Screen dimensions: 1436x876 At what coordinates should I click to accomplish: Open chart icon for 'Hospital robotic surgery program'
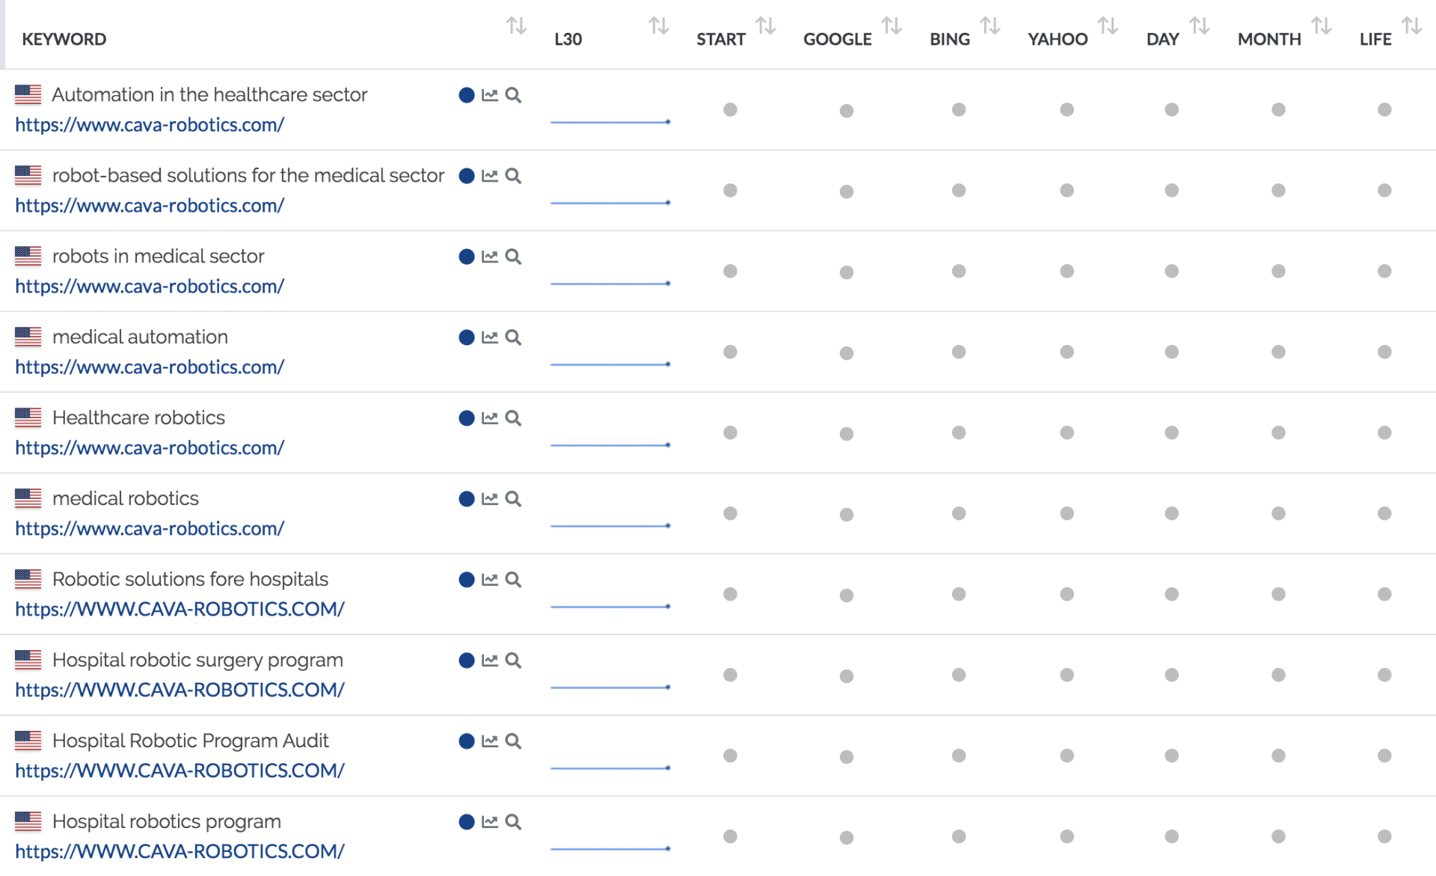point(490,661)
